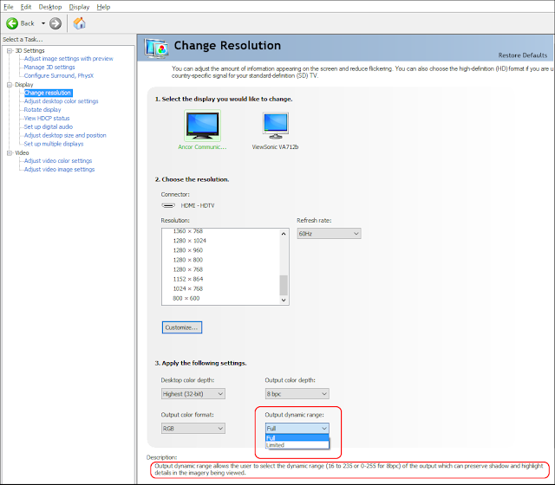Collapse the Output dynamic range combo box
This screenshot has height=485, width=555.
pos(297,429)
